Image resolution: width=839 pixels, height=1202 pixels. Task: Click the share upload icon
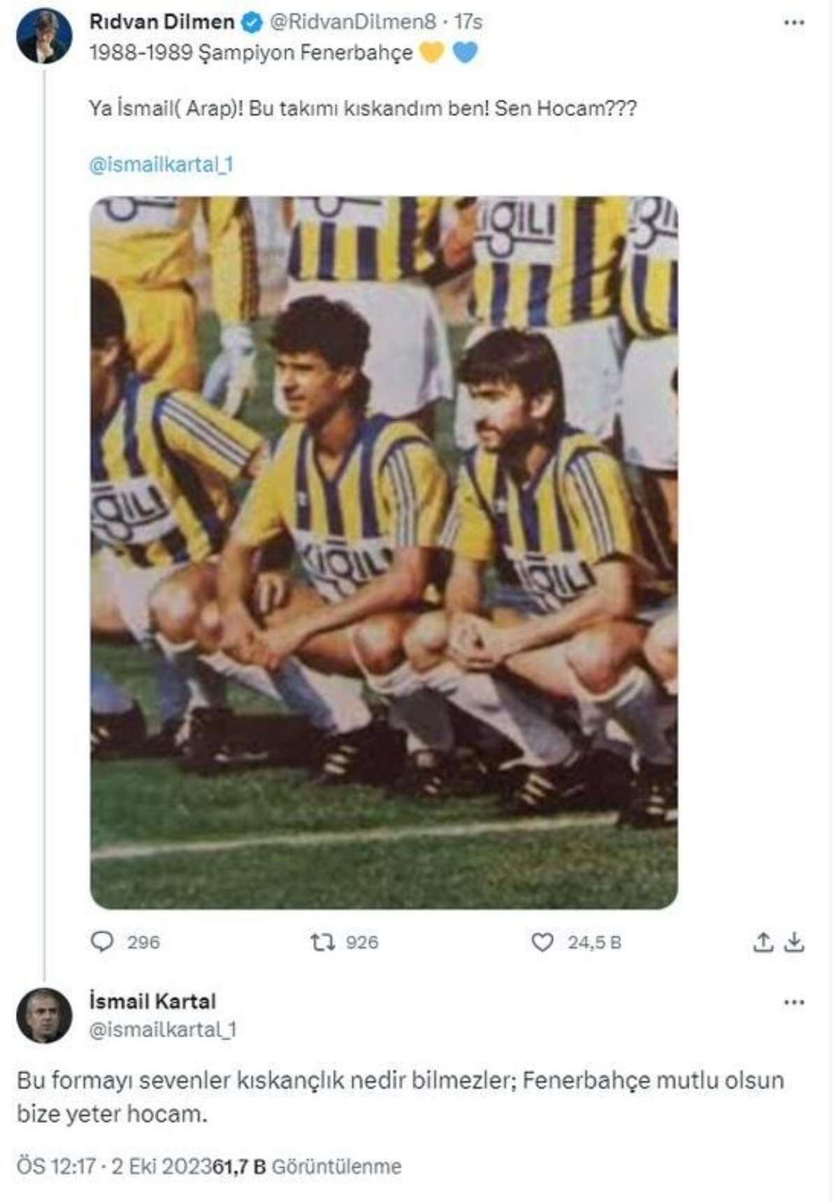pyautogui.click(x=763, y=943)
